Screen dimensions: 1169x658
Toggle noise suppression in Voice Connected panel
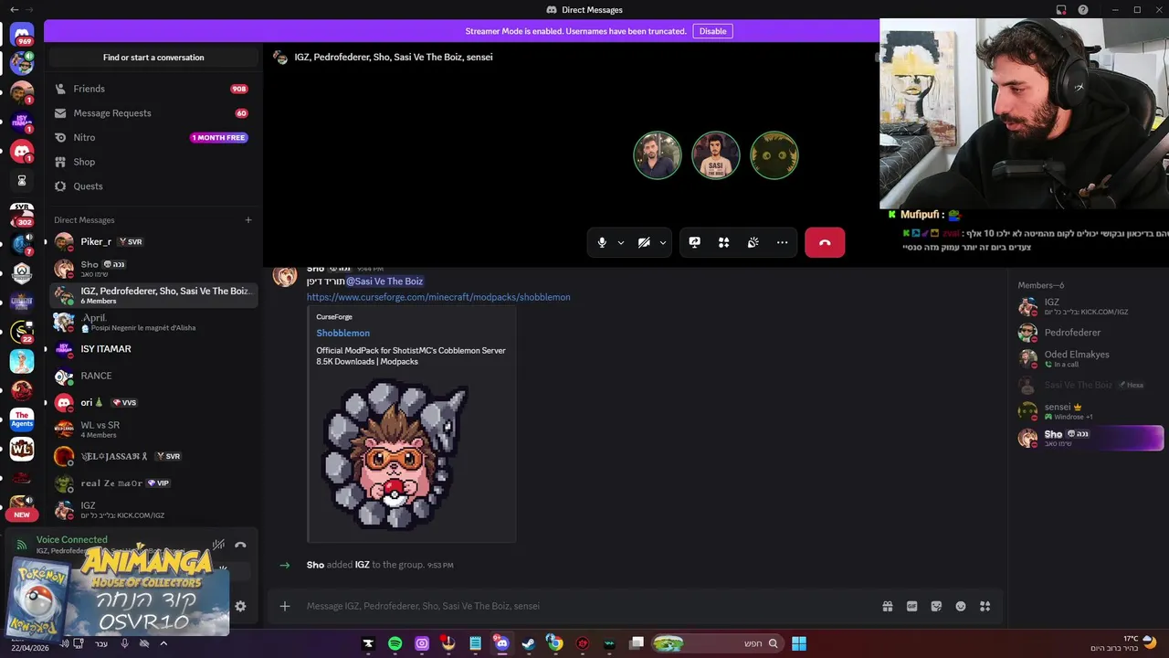click(x=218, y=545)
